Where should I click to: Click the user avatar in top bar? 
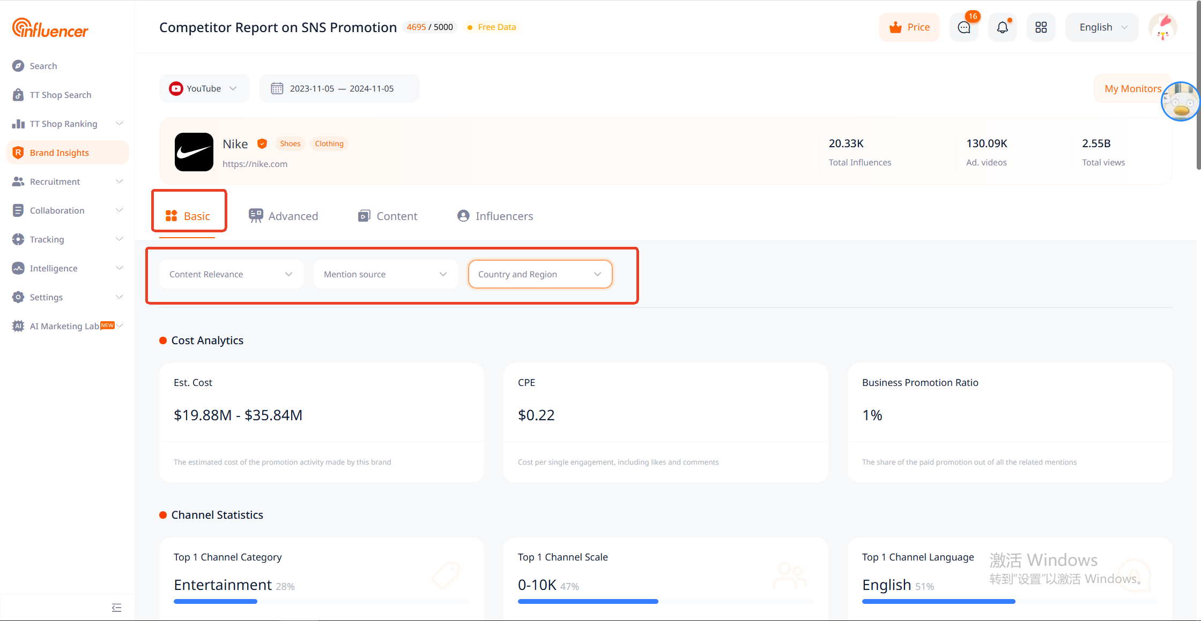[1162, 27]
